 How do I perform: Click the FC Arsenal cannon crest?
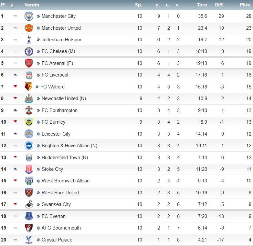pyautogui.click(x=29, y=63)
